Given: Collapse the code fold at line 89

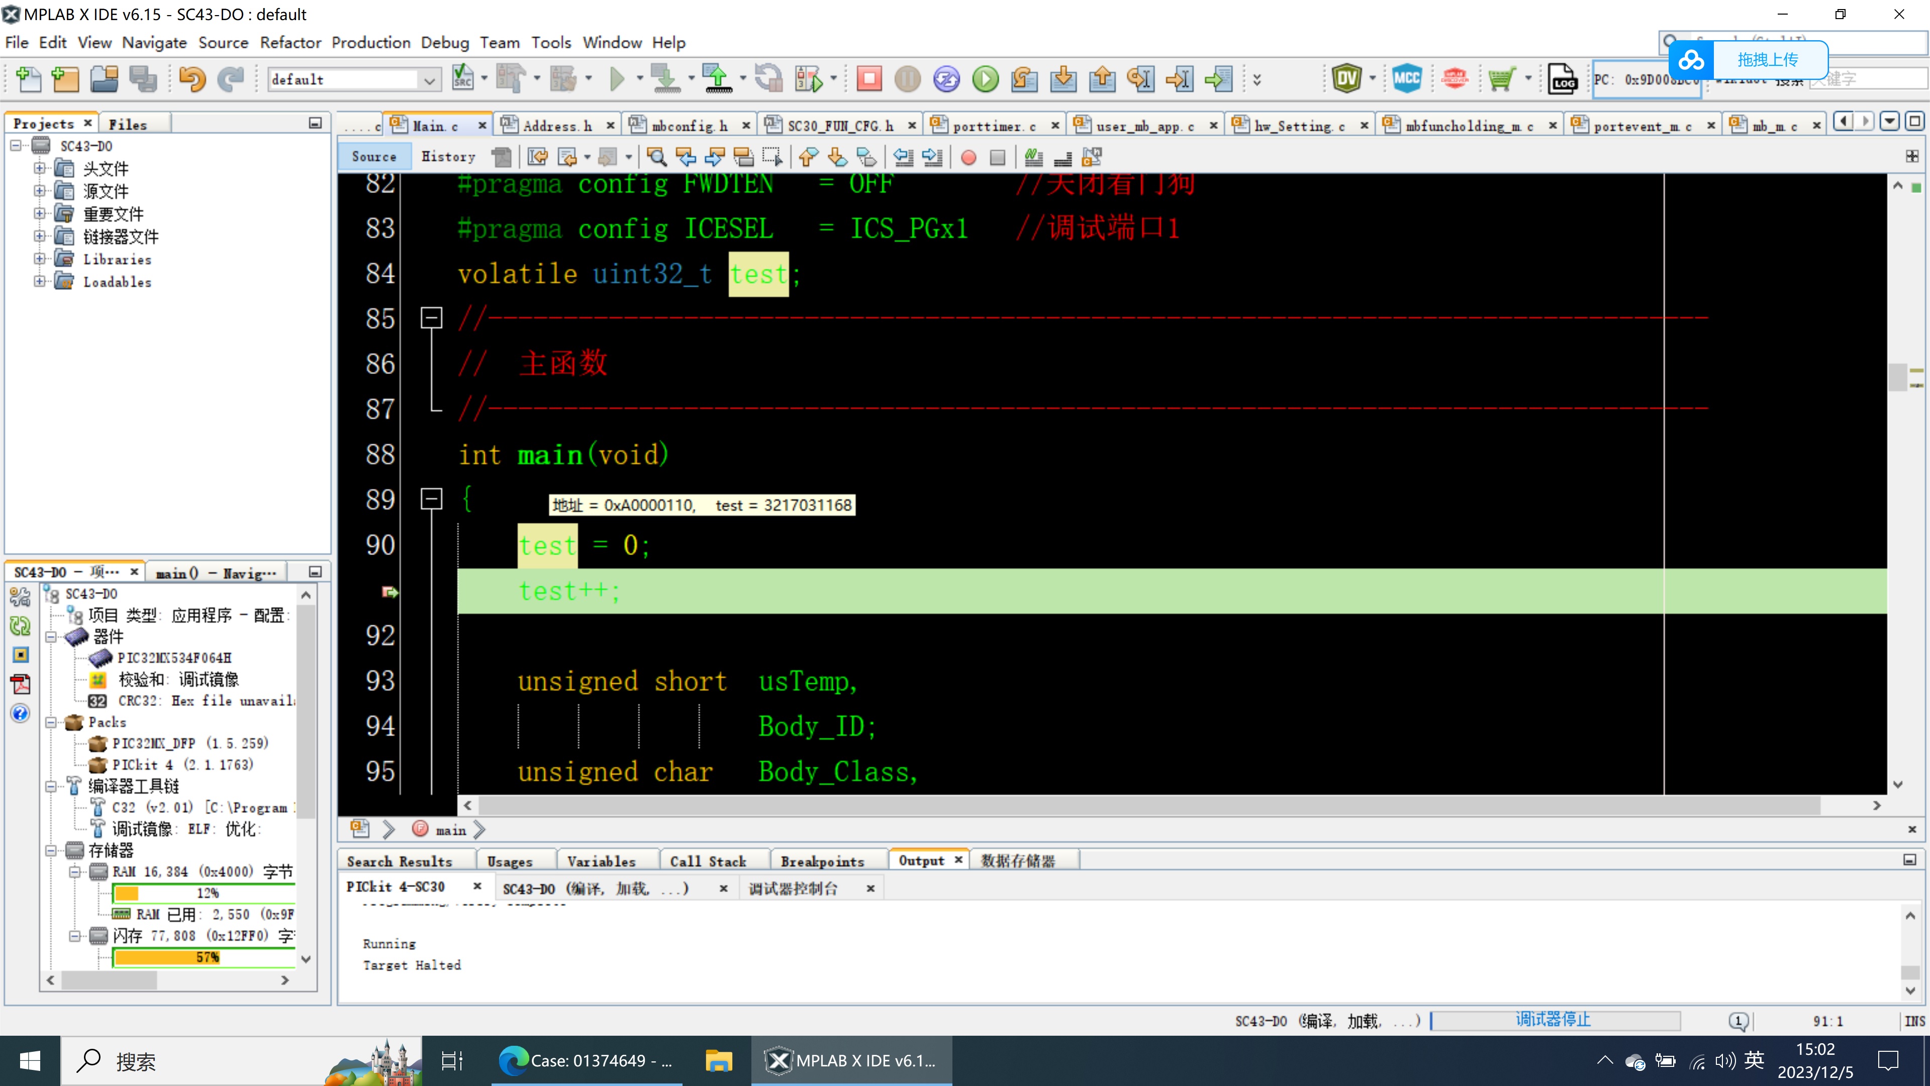Looking at the screenshot, I should click(x=431, y=499).
